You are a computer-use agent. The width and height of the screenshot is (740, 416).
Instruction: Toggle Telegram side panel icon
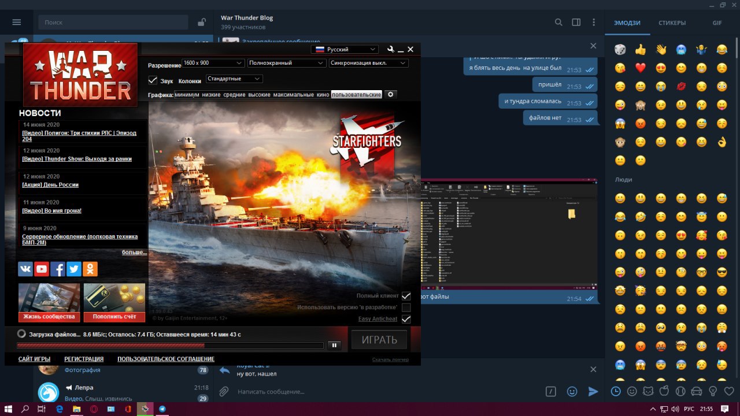[576, 22]
